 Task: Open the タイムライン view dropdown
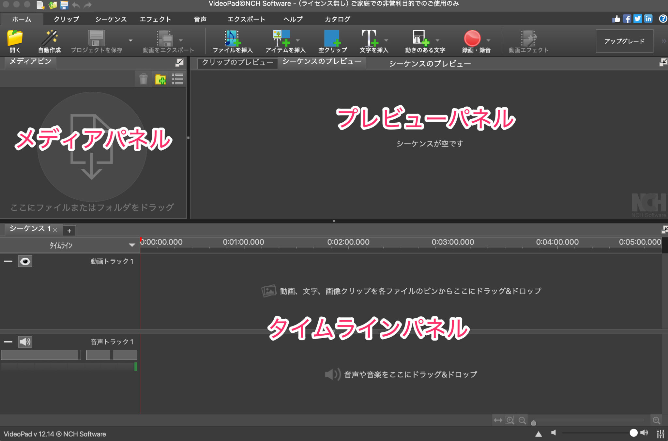(132, 245)
